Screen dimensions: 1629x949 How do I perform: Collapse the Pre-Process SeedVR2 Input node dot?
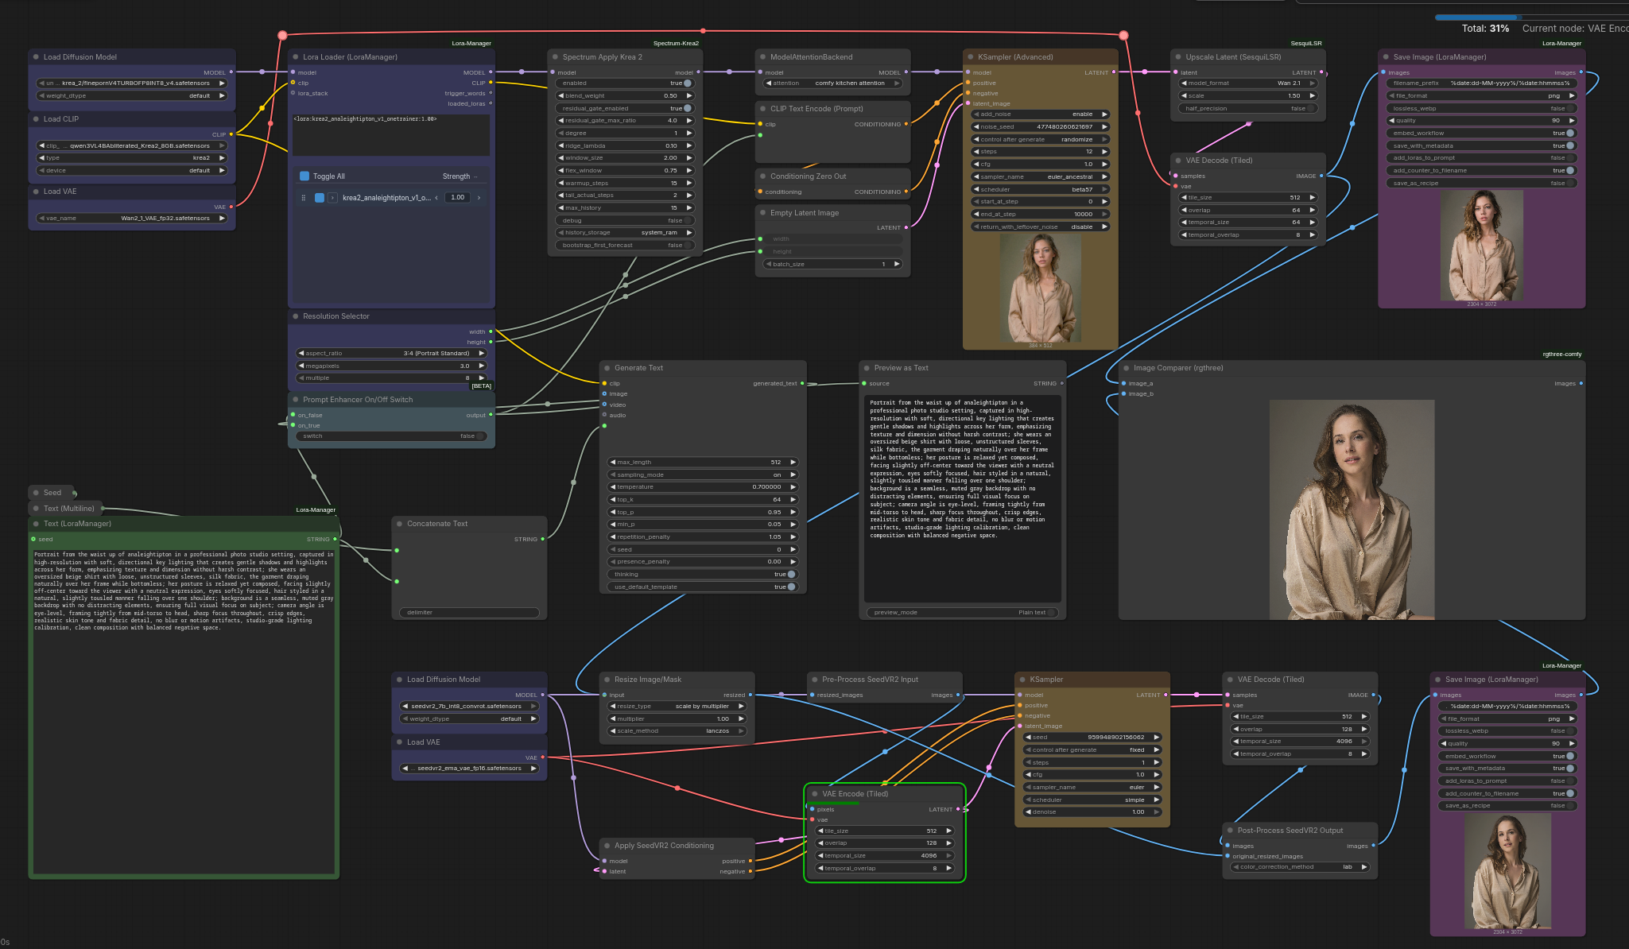tap(814, 680)
